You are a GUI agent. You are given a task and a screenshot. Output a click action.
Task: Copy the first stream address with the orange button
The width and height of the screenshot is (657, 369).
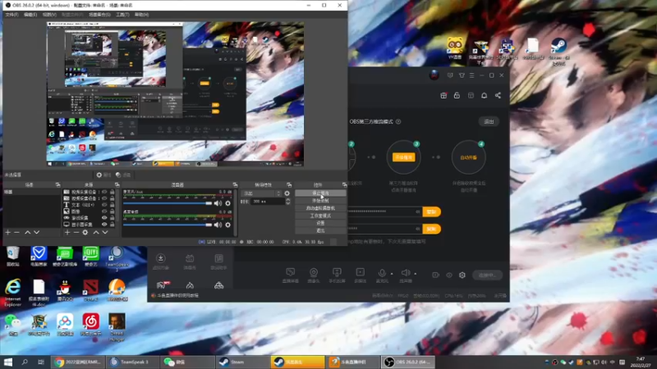(x=432, y=212)
